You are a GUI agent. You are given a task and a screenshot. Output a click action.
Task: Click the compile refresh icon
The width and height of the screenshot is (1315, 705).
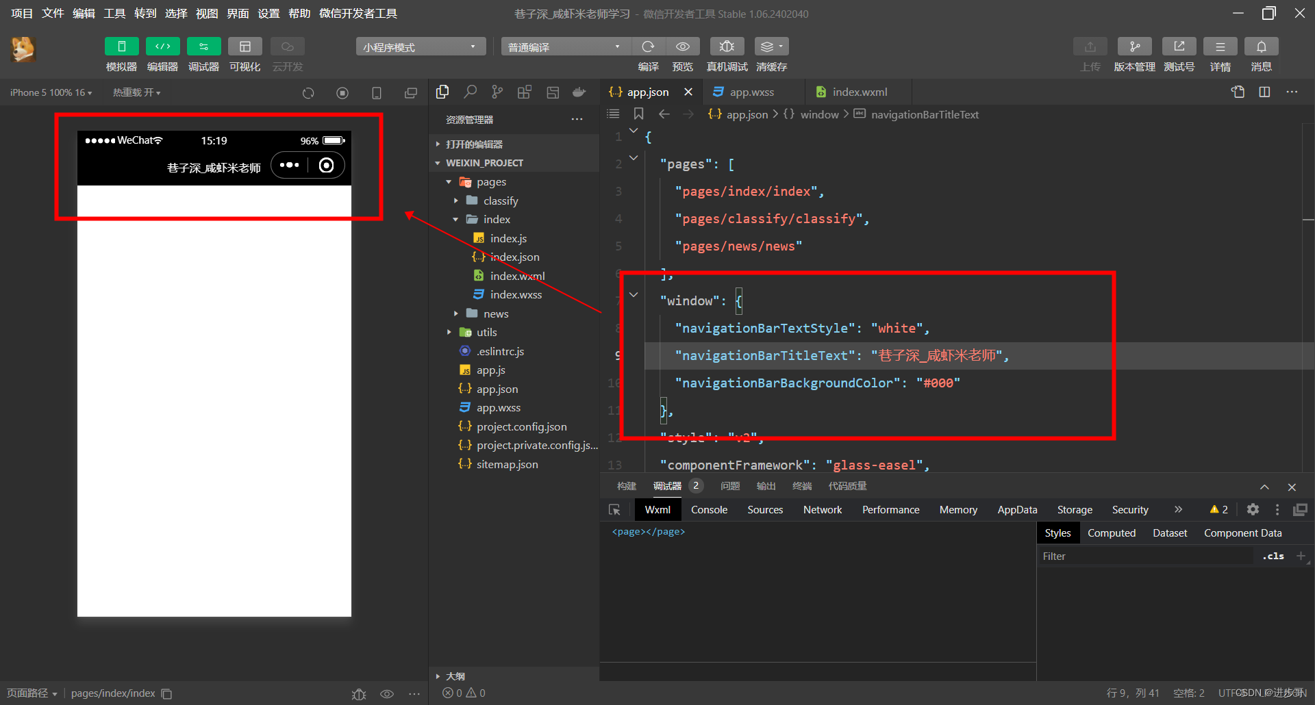tap(648, 47)
